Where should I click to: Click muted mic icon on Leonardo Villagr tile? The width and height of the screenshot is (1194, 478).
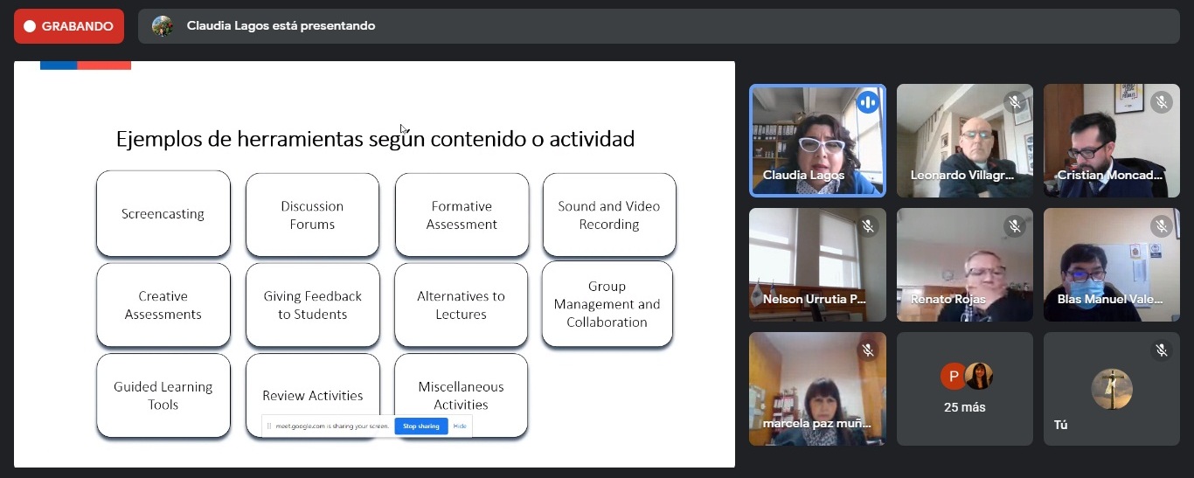click(1015, 102)
